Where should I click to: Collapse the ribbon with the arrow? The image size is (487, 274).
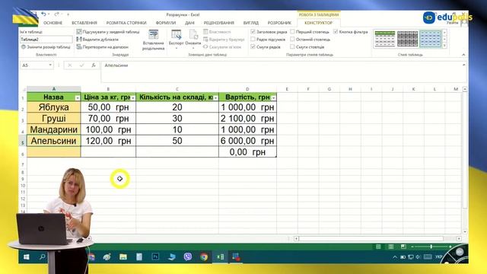[463, 55]
